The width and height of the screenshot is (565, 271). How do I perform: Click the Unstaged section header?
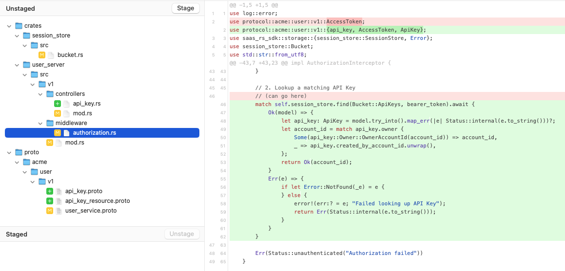coord(20,8)
